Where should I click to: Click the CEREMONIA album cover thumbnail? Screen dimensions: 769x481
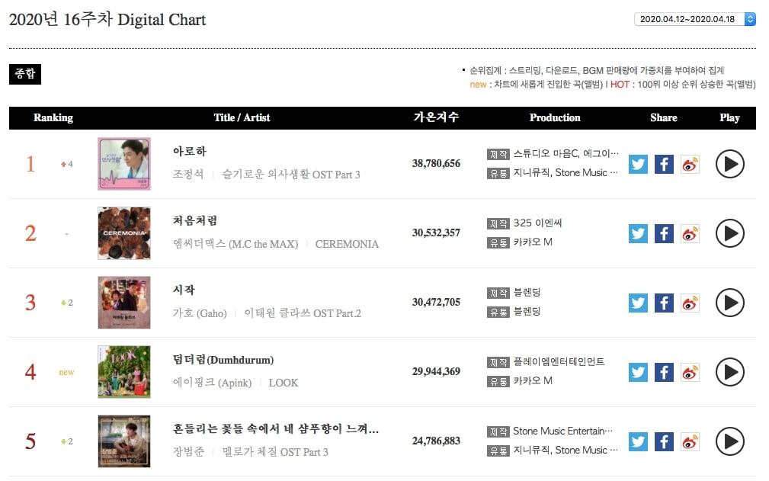click(124, 233)
